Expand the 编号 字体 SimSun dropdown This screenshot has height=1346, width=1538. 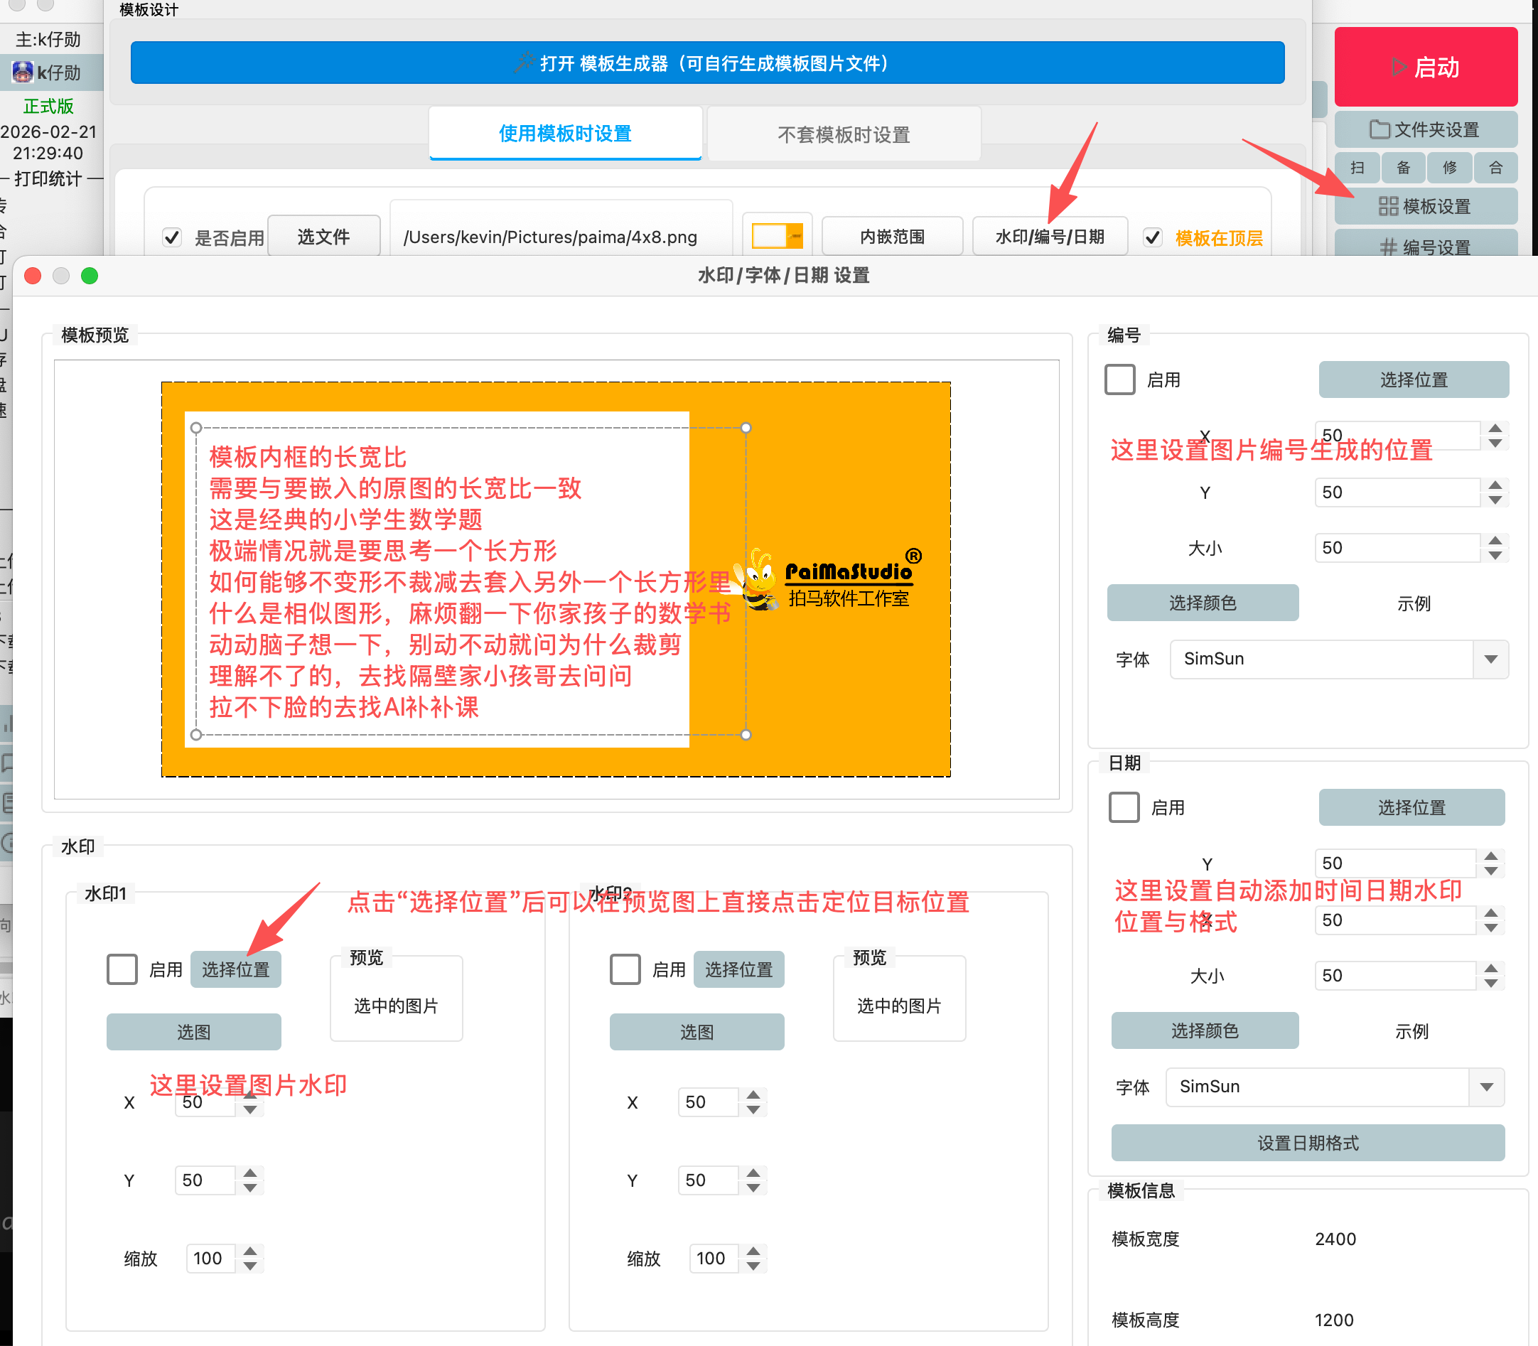click(x=1490, y=659)
